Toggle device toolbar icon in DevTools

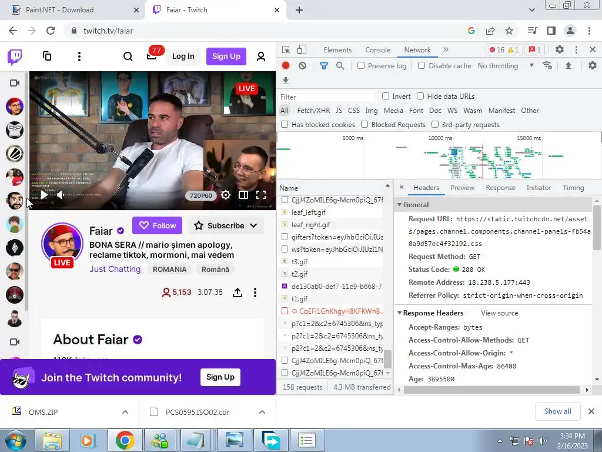[302, 49]
